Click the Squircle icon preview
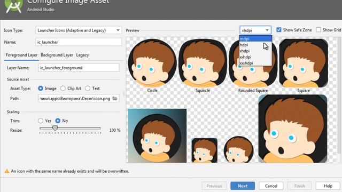This screenshot has width=342, height=192. [203, 63]
